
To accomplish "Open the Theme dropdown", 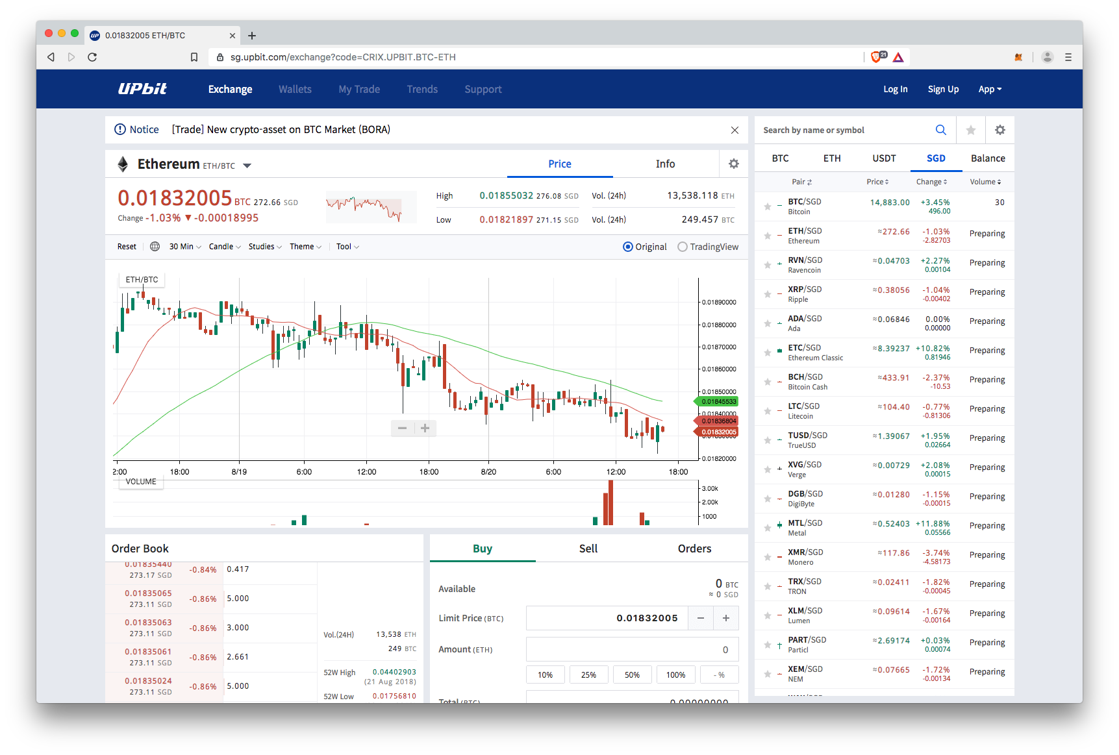I will pyautogui.click(x=305, y=247).
